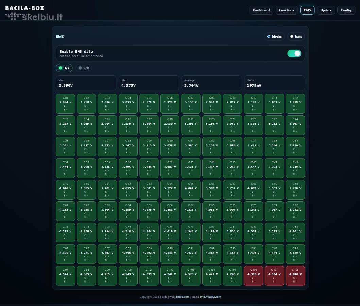Select cell block C 12
The height and width of the screenshot is (306, 360).
[x=295, y=104]
